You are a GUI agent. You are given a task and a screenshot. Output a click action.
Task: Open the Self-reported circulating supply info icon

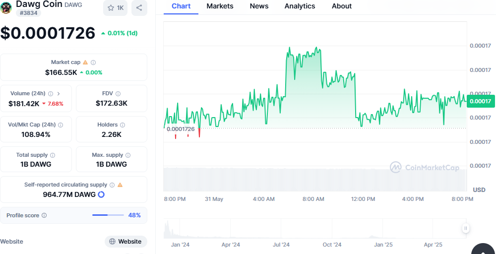(x=112, y=185)
